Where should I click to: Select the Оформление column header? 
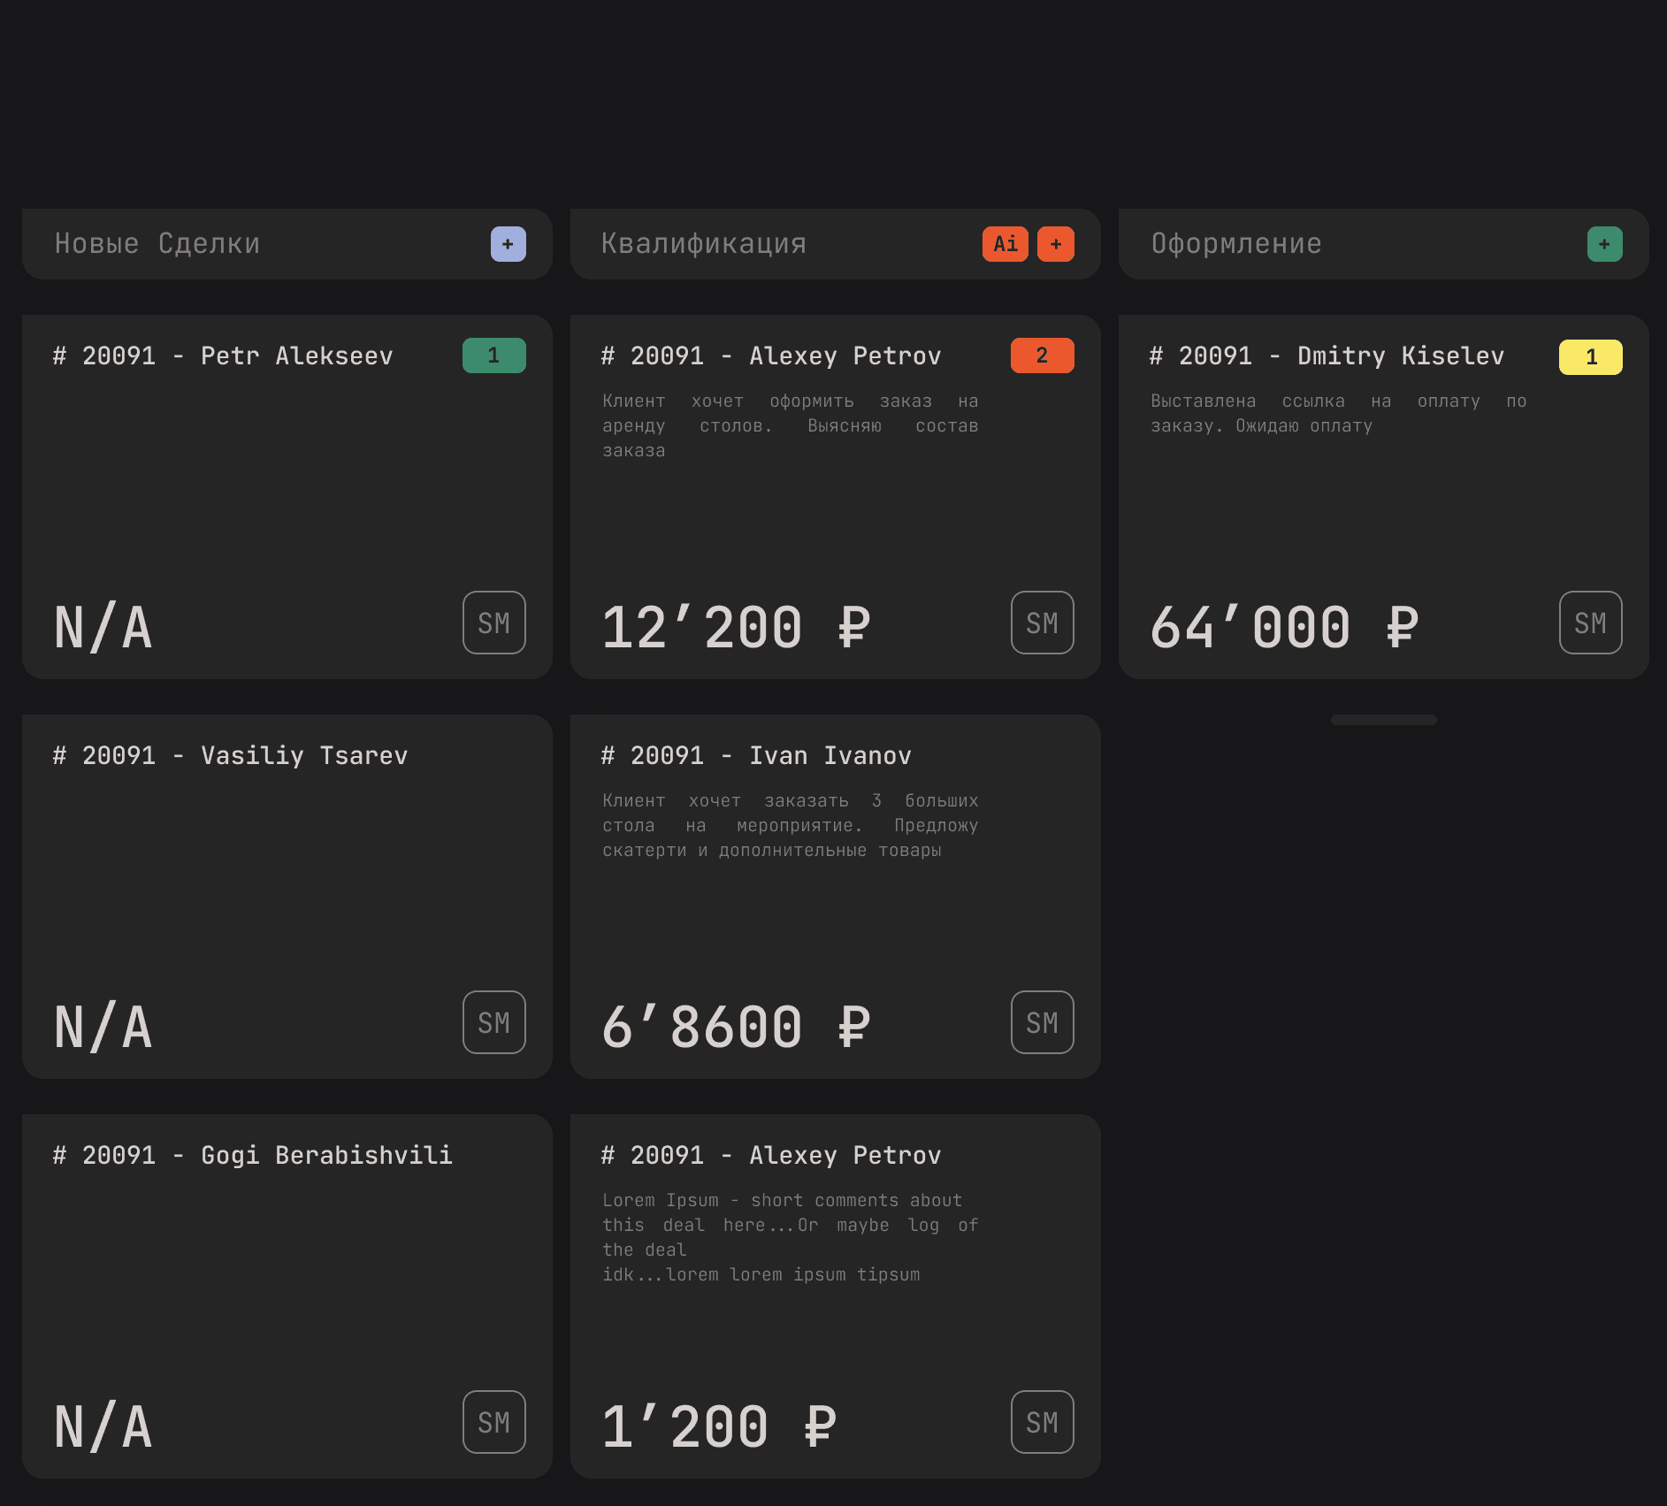[x=1235, y=244]
